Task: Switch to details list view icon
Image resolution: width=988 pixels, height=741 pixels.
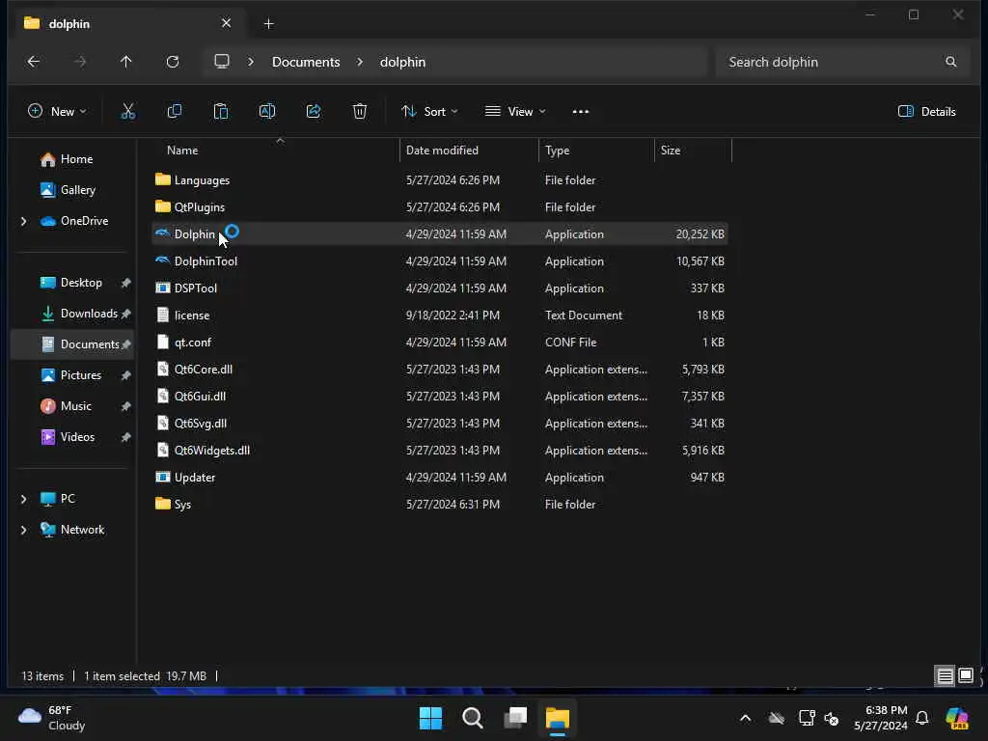Action: click(x=945, y=676)
